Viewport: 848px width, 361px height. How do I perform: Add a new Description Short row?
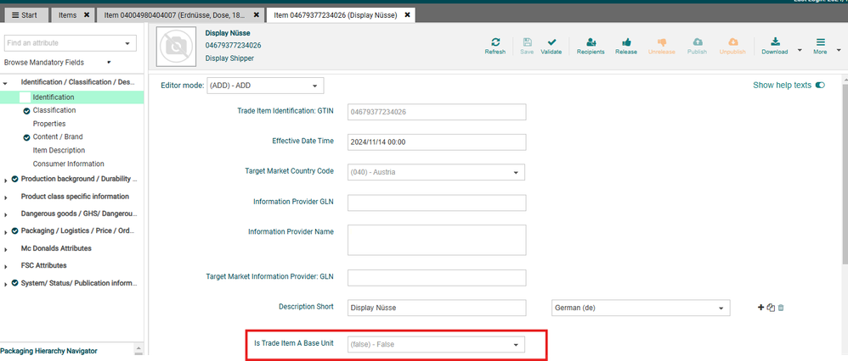(761, 308)
